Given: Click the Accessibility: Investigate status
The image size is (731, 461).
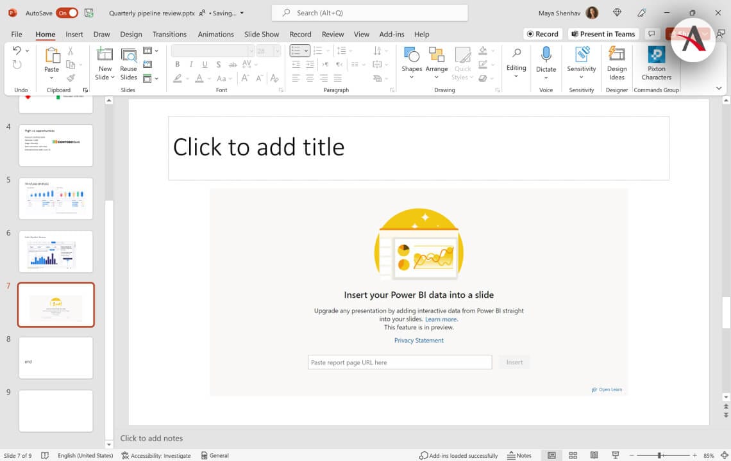Looking at the screenshot, I should click(156, 455).
